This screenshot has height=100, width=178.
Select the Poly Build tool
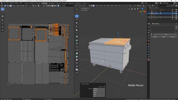[77, 53]
